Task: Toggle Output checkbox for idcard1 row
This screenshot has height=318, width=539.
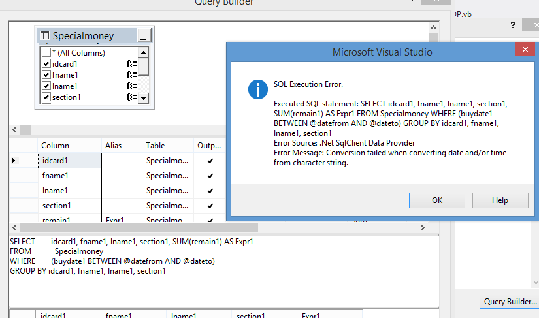Action: pyautogui.click(x=210, y=161)
